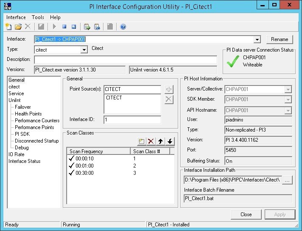Open the Type citect dropdown
This screenshot has width=302, height=231.
pos(84,50)
